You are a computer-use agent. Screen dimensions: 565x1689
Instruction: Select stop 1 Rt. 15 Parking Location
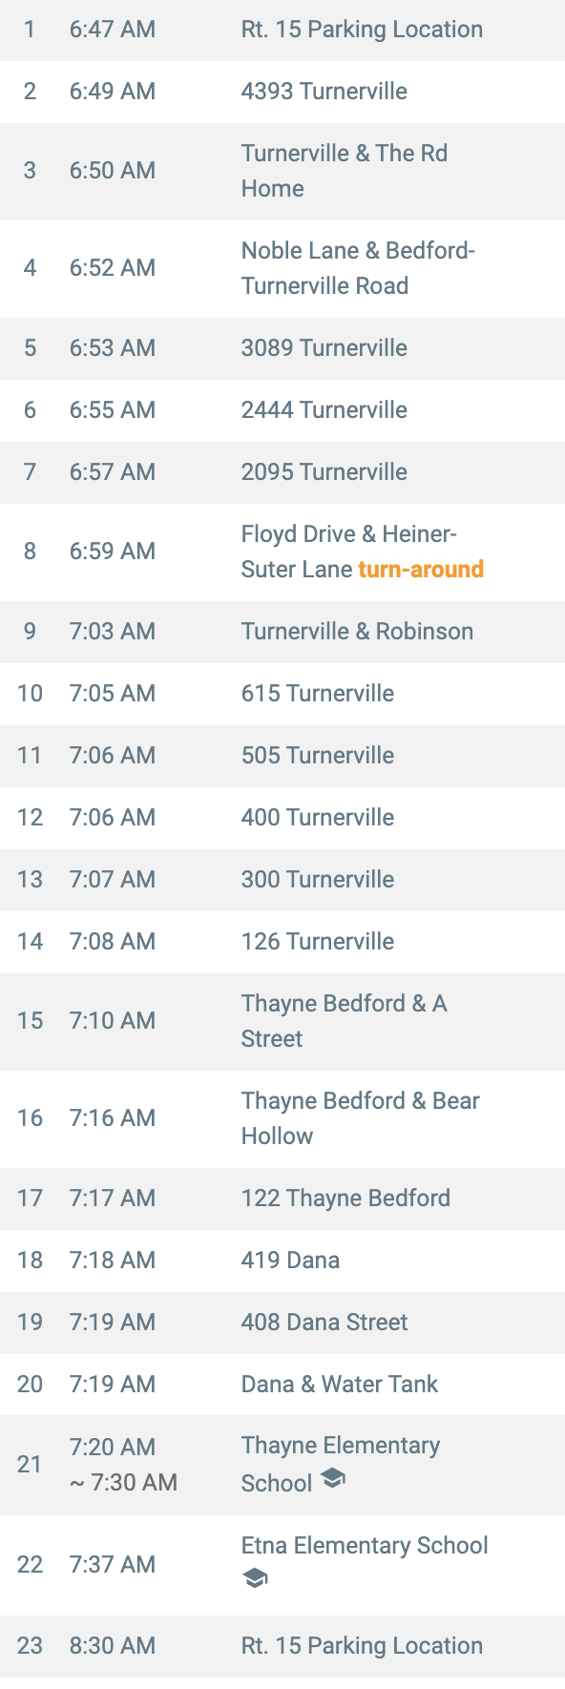[282, 30]
